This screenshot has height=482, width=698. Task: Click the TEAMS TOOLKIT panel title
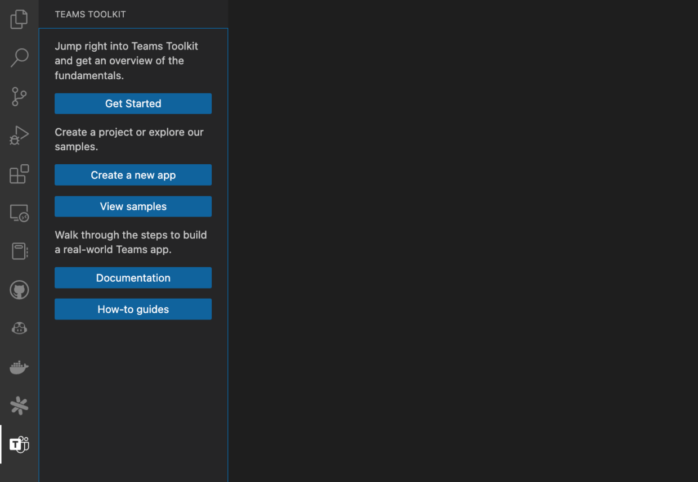[90, 15]
